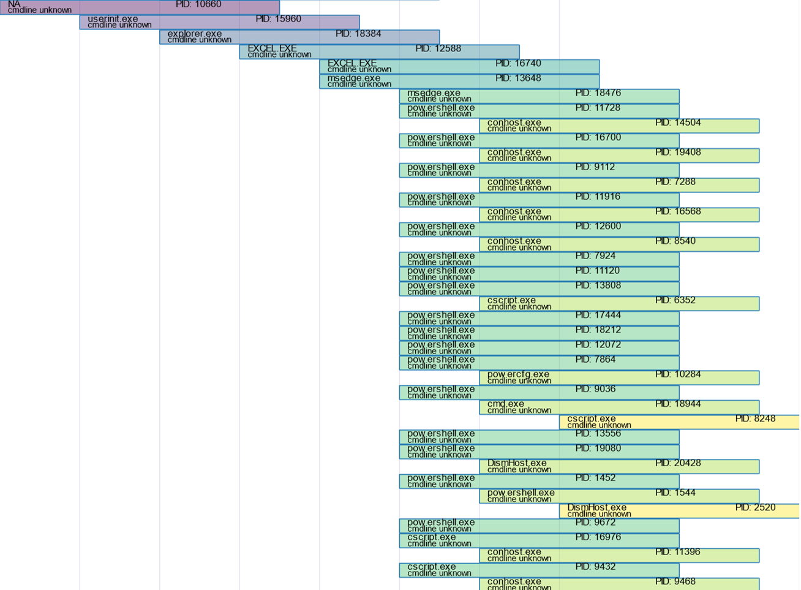801x590 pixels.
Task: Select powershell.exe node PID 7864
Action: click(539, 363)
